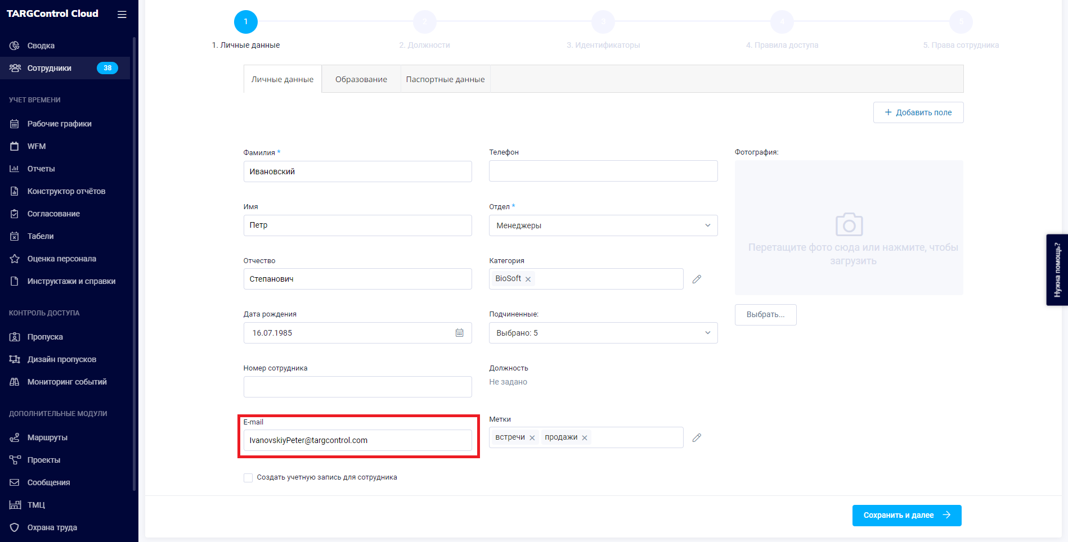The height and width of the screenshot is (542, 1068).
Task: Enable Создать учетную запись для сотрудника checkbox
Action: point(248,478)
